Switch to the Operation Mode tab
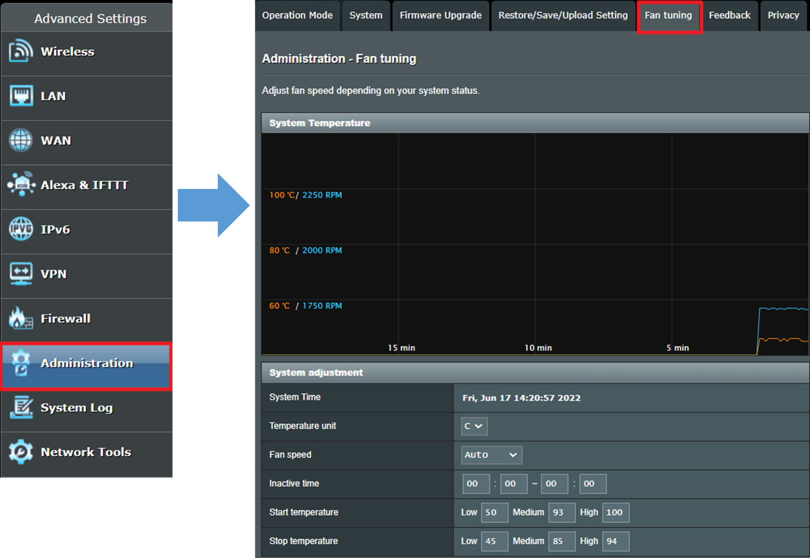This screenshot has height=558, width=810. [x=297, y=15]
